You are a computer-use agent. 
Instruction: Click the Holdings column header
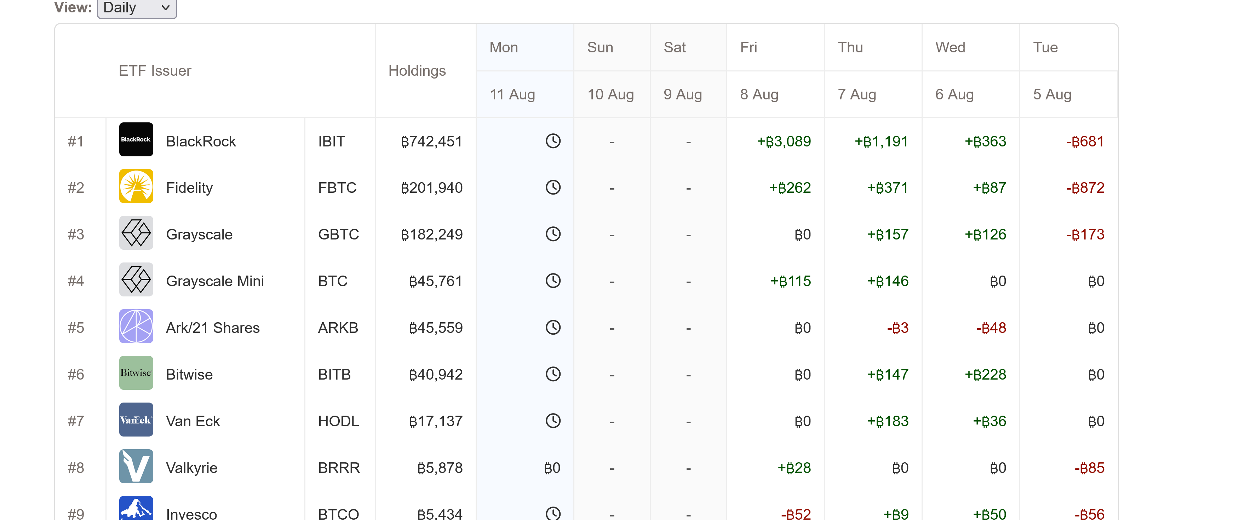coord(417,71)
